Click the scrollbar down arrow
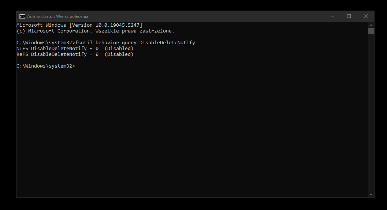 (371, 194)
